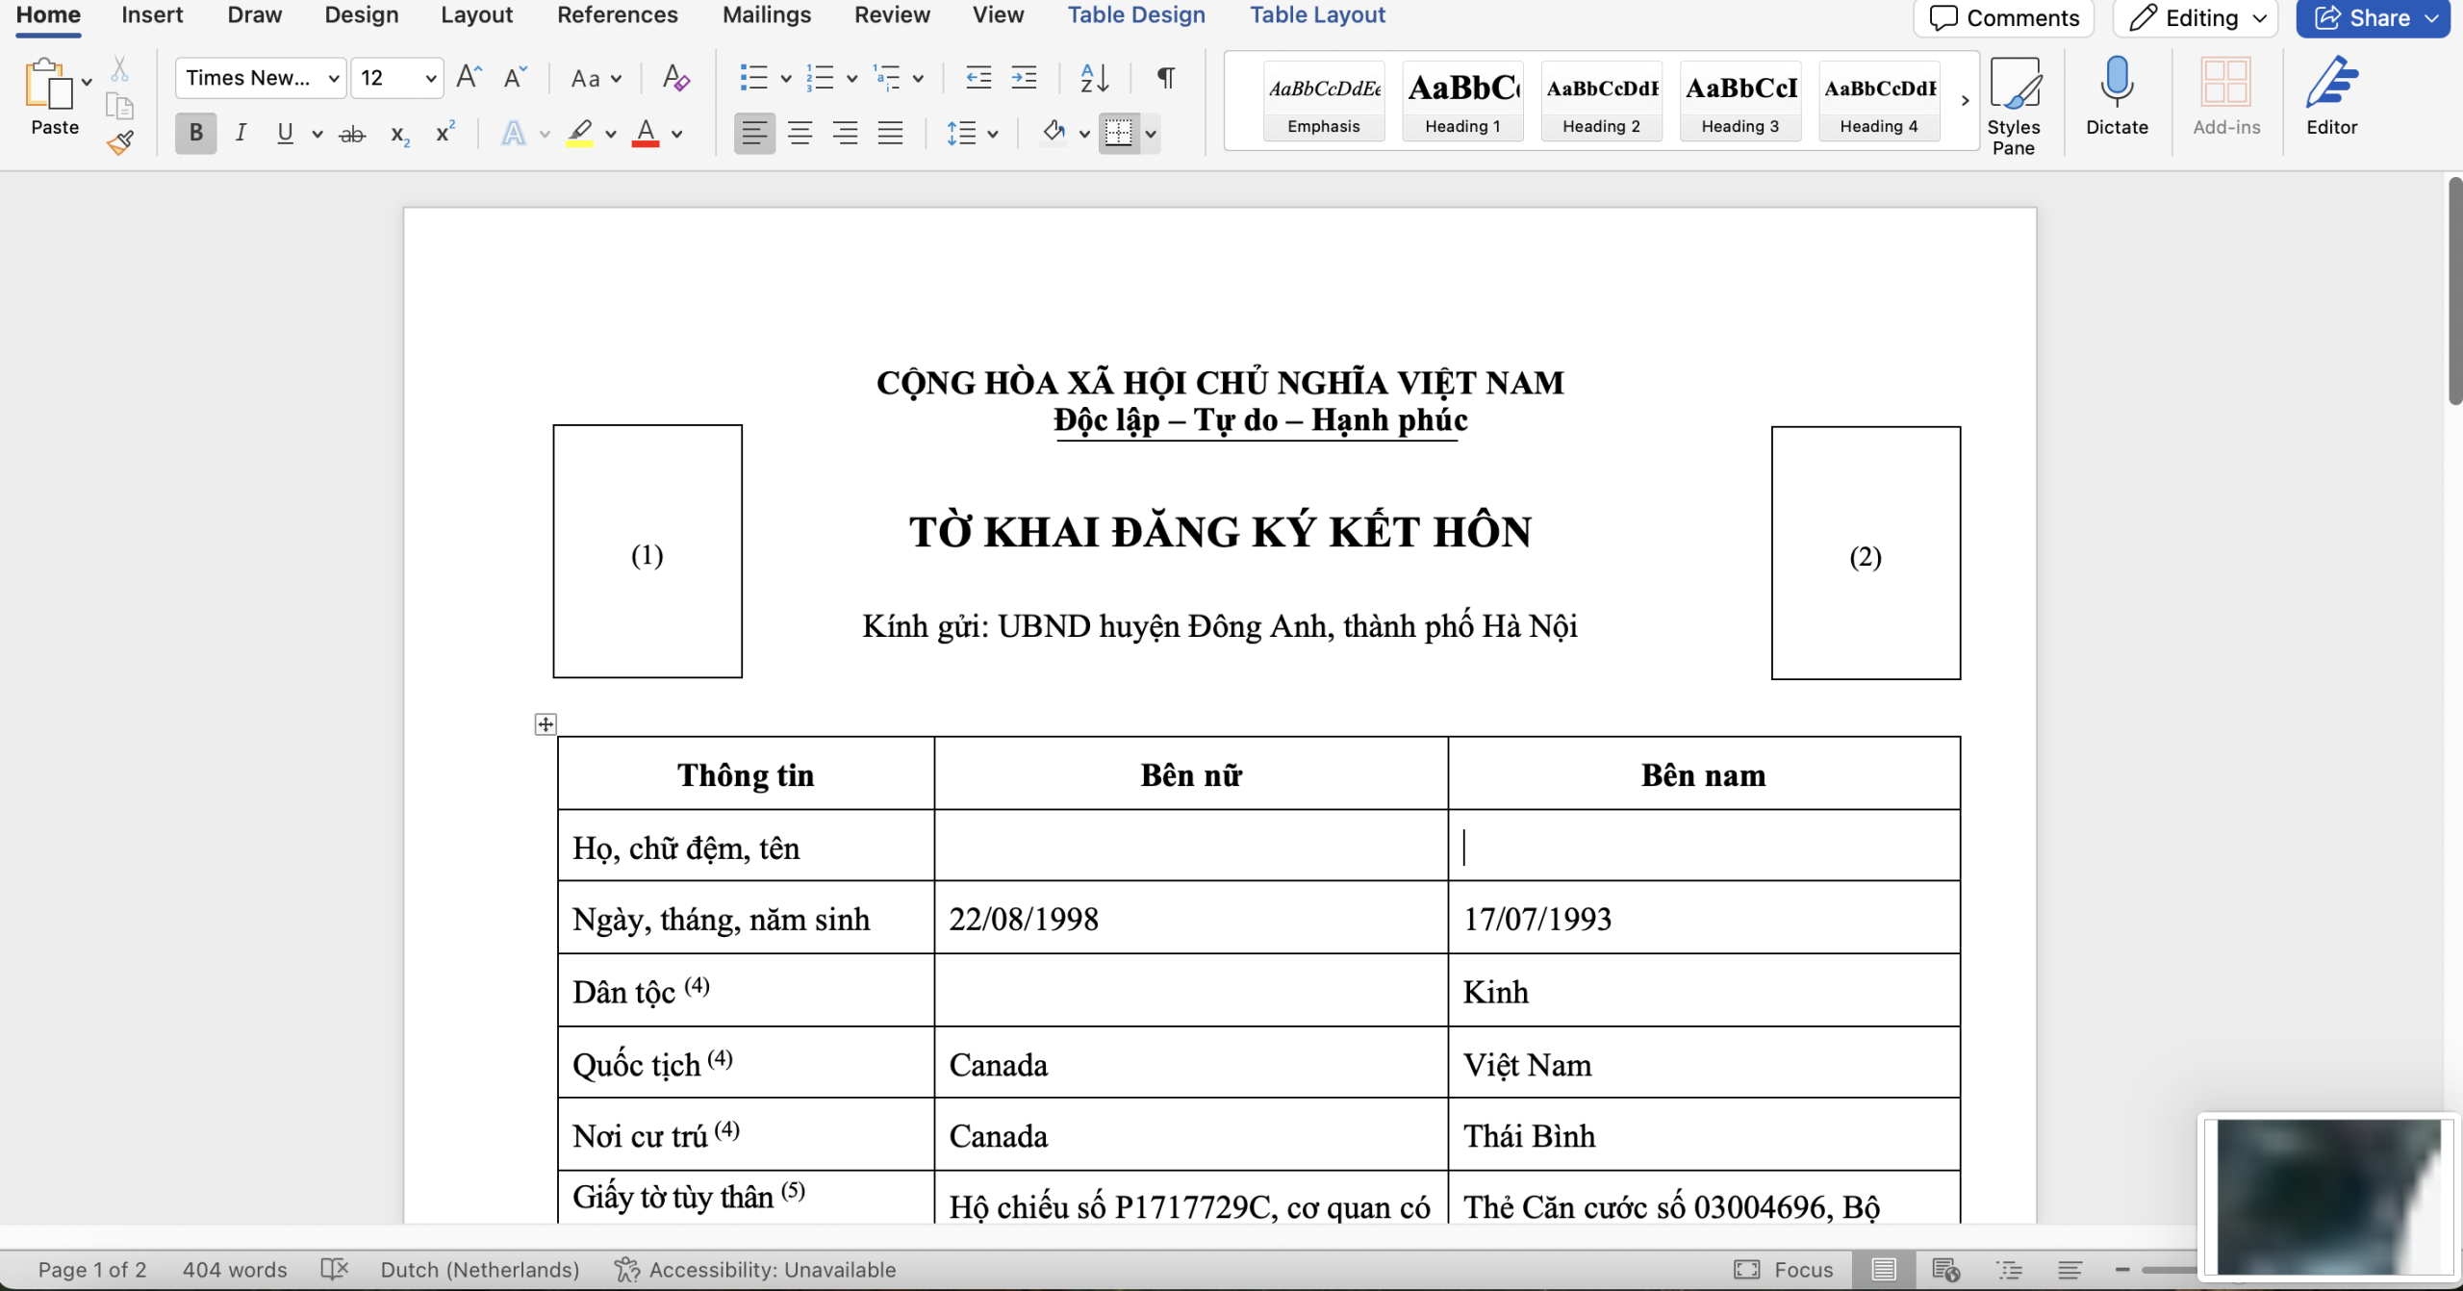Image resolution: width=2463 pixels, height=1291 pixels.
Task: Increase font size with large A
Action: click(x=469, y=77)
